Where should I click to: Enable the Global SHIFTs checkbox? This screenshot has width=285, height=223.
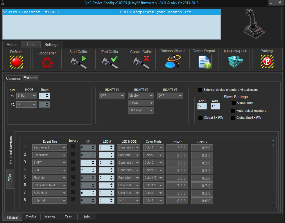(200, 118)
